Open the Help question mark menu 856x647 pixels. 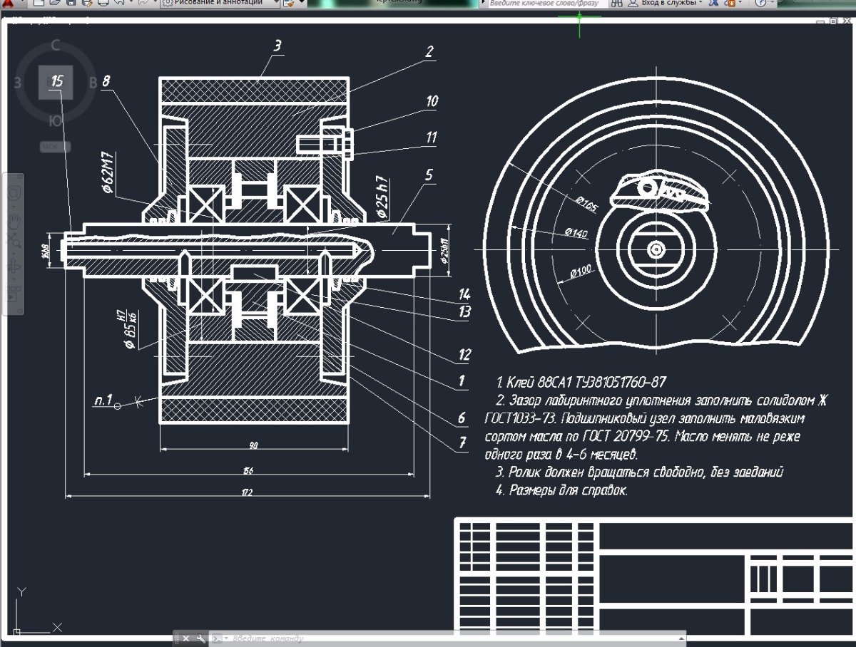point(761,3)
